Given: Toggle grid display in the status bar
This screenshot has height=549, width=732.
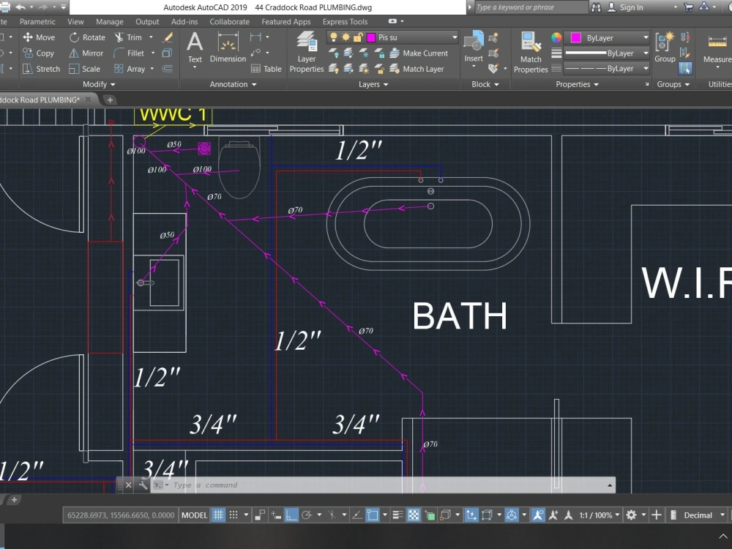Looking at the screenshot, I should click(217, 515).
